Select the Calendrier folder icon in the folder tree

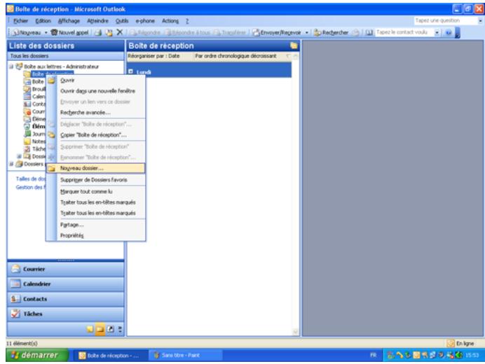click(27, 97)
